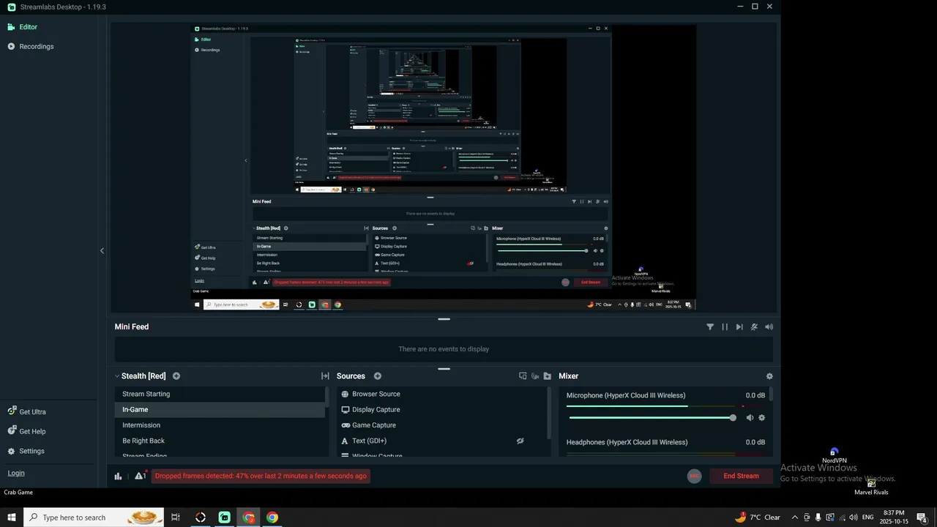
Task: Click the middle icon in Sources header
Action: coord(535,376)
